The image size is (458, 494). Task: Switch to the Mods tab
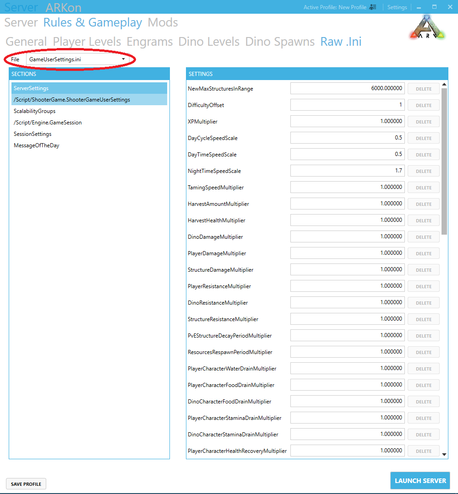click(x=163, y=22)
